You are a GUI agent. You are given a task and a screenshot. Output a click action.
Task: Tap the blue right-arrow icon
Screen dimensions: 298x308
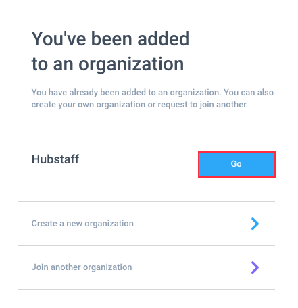(255, 224)
